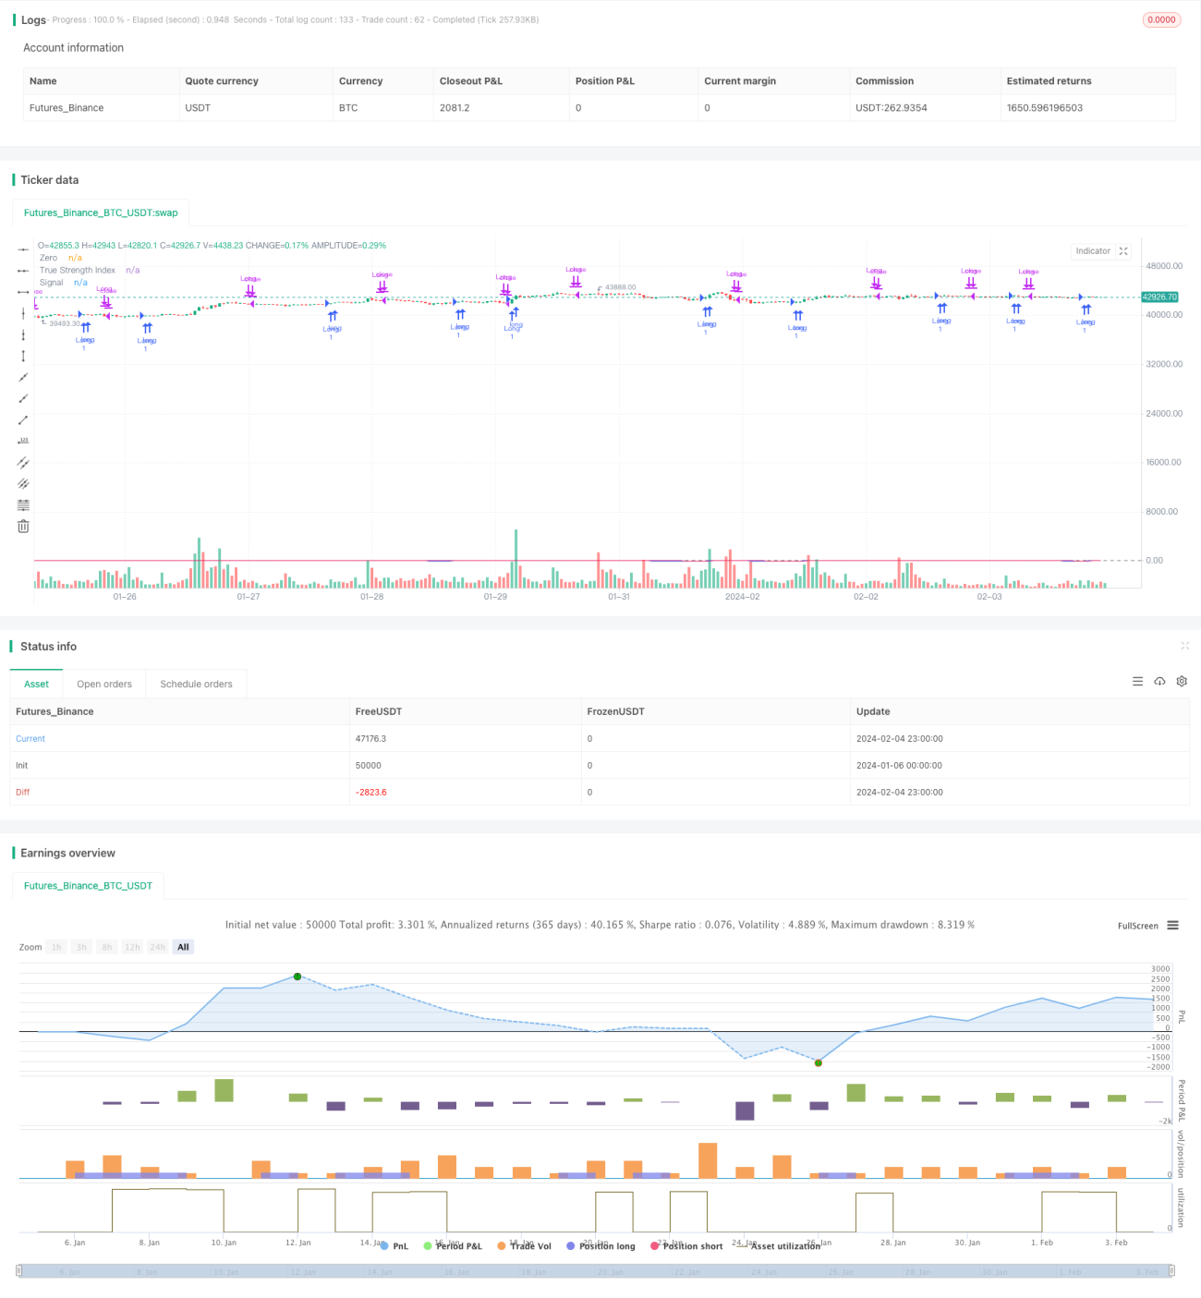Viewport: 1201px width, 1298px height.
Task: Click the 47176.3 FreeUSDT value
Action: (x=370, y=739)
